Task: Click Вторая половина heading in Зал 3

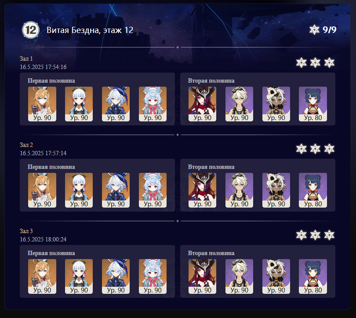Action: pyautogui.click(x=211, y=253)
